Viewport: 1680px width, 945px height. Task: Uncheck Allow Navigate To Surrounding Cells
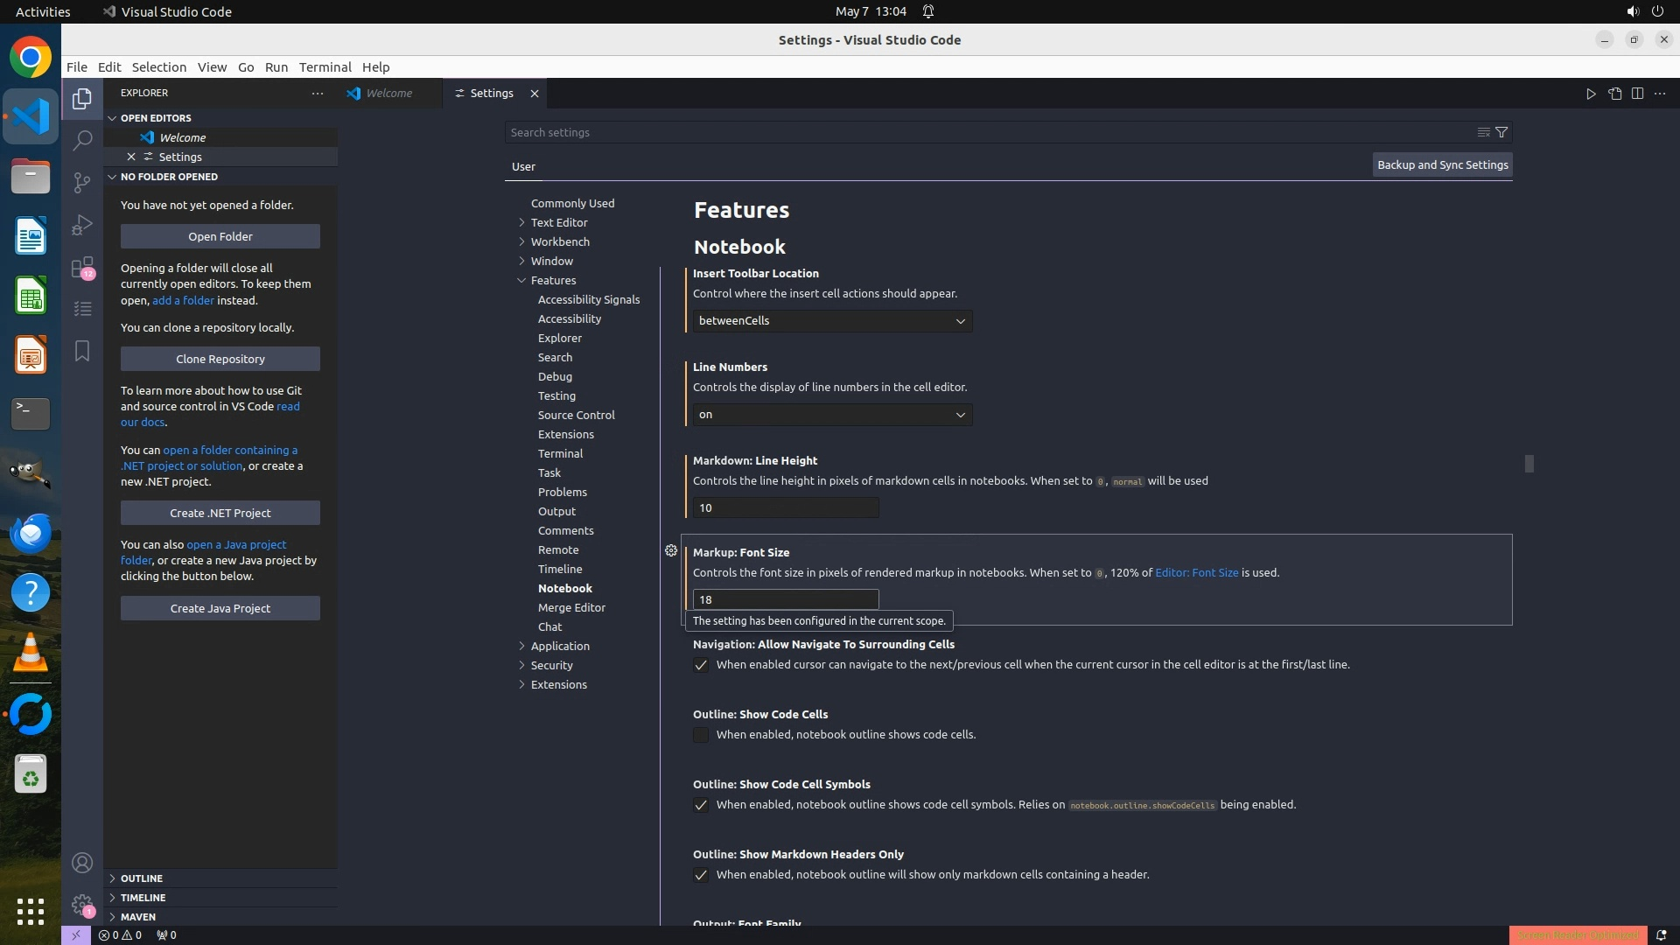click(x=701, y=665)
